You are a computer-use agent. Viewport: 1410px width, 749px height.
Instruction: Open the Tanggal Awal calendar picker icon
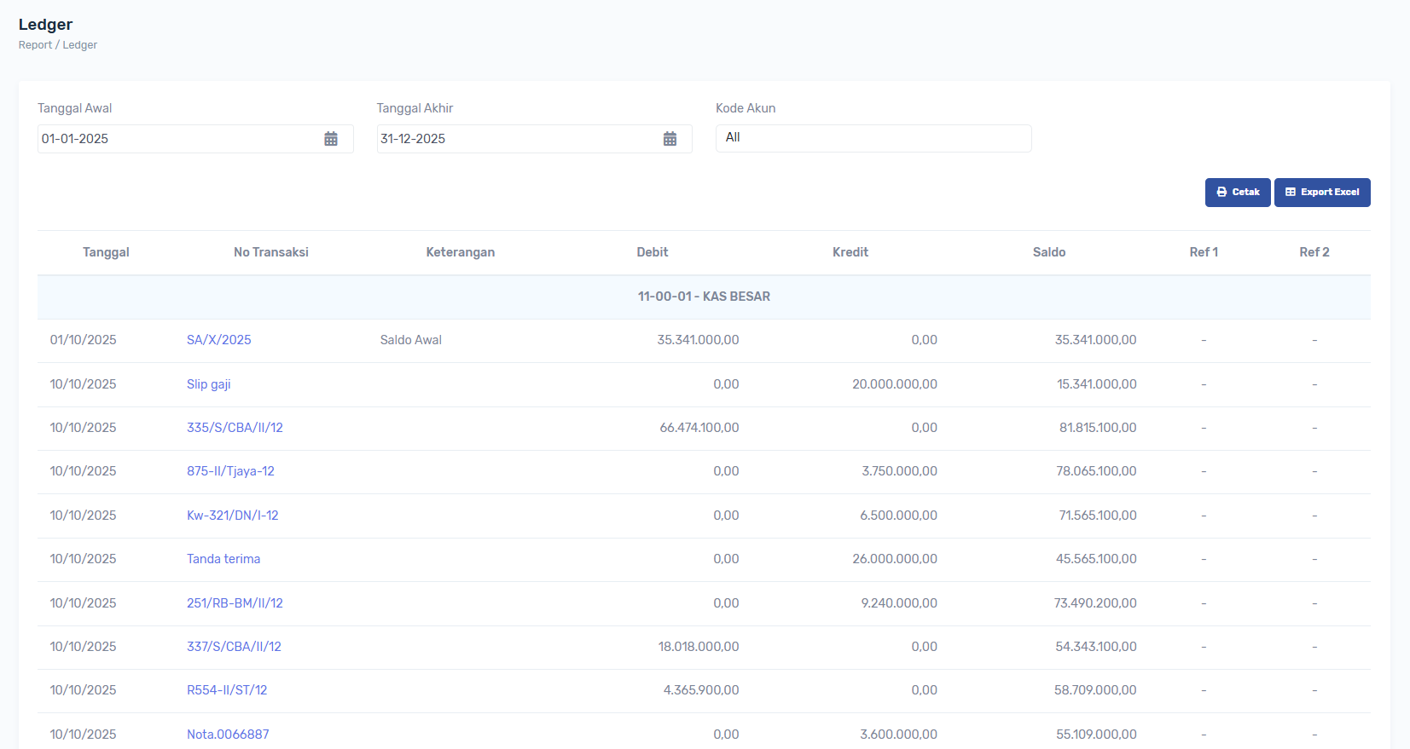[331, 139]
